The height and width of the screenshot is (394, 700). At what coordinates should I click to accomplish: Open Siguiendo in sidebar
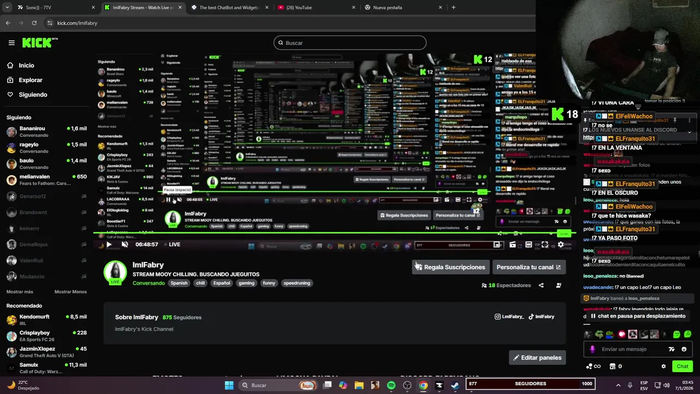tap(33, 95)
